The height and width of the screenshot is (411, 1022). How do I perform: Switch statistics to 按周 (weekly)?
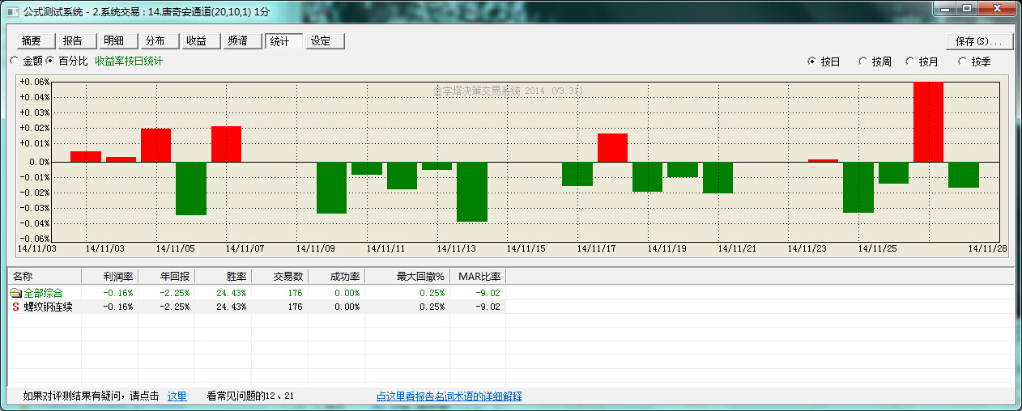coord(862,61)
